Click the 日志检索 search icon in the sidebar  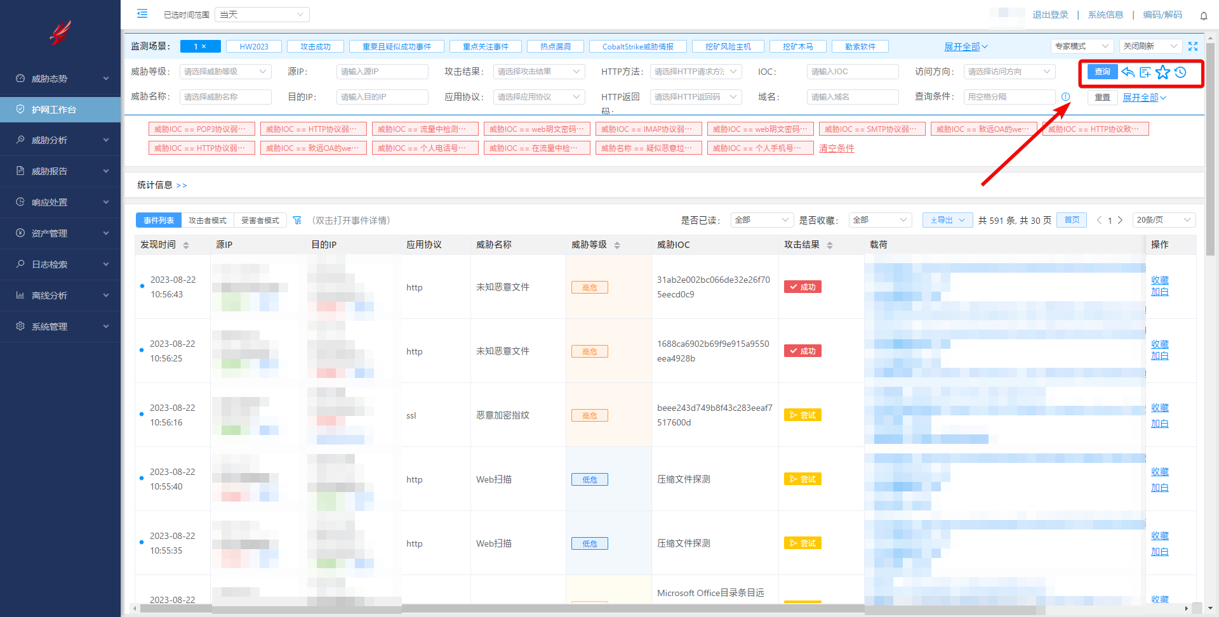coord(20,264)
